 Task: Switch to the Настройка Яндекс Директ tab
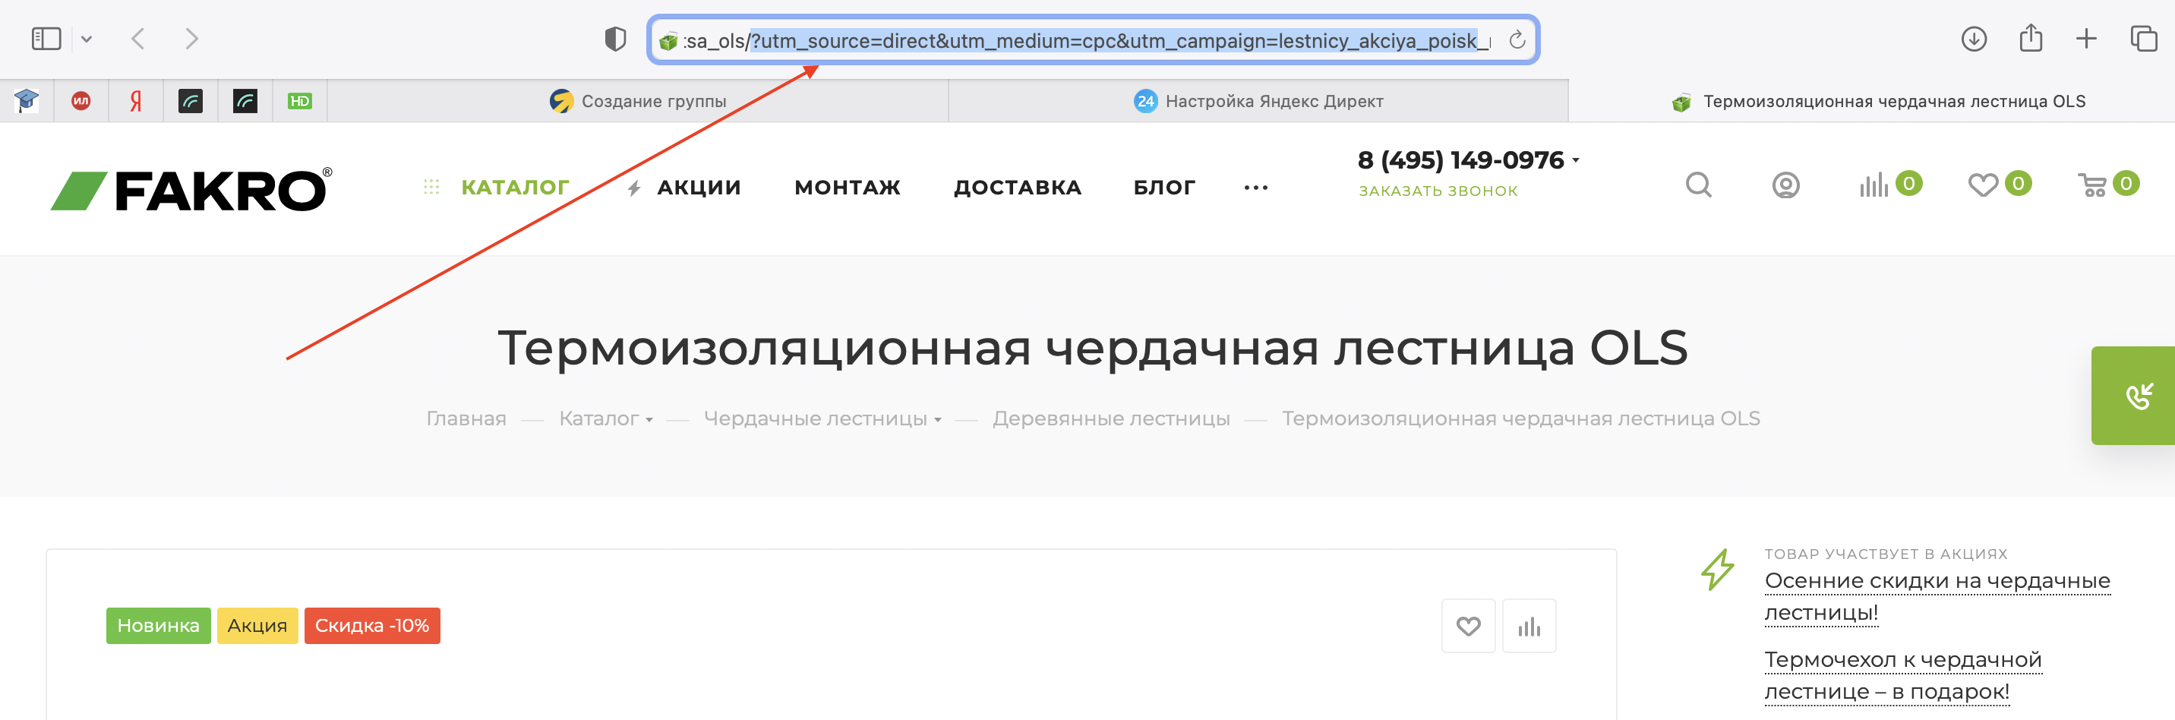coord(1258,101)
